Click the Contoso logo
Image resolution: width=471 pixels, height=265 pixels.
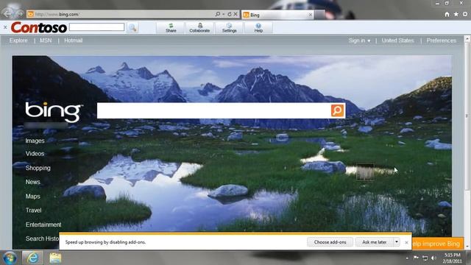coord(39,28)
